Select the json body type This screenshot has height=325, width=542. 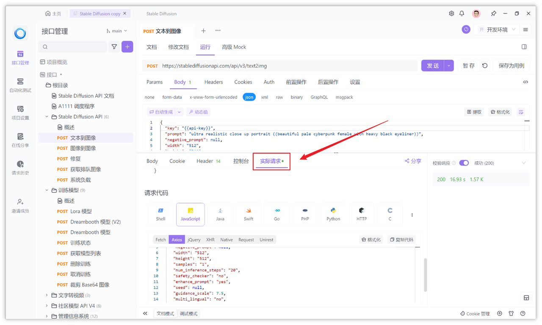(249, 97)
